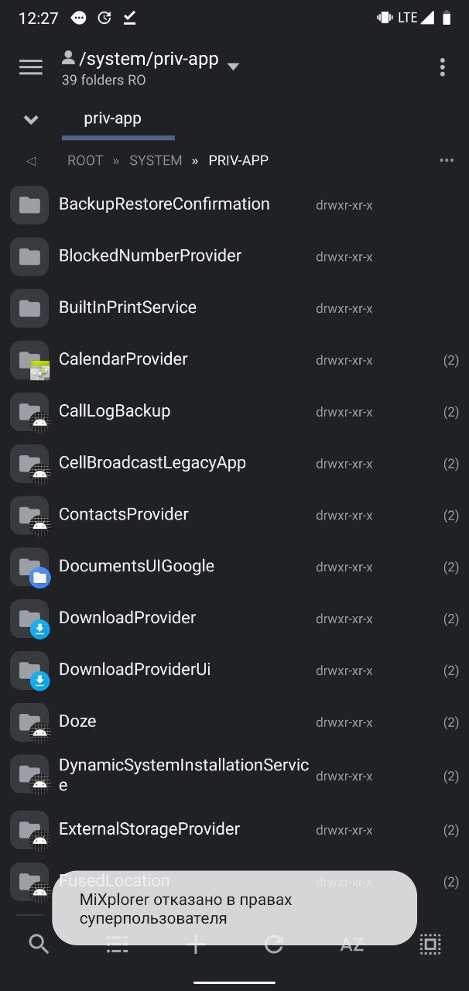Viewport: 469px width, 991px height.
Task: Open the BuiltInPrintService folder
Action: tap(234, 308)
